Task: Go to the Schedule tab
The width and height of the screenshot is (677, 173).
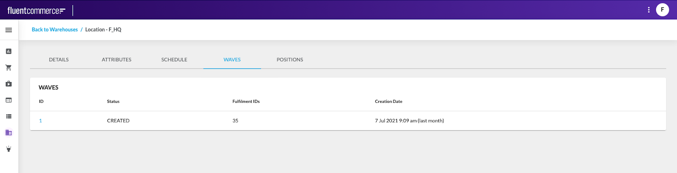Action: [x=174, y=60]
